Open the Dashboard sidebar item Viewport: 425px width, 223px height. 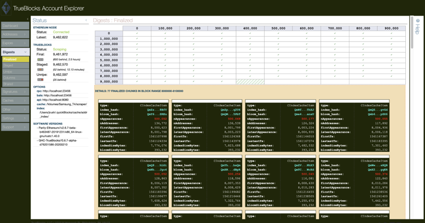15,25
